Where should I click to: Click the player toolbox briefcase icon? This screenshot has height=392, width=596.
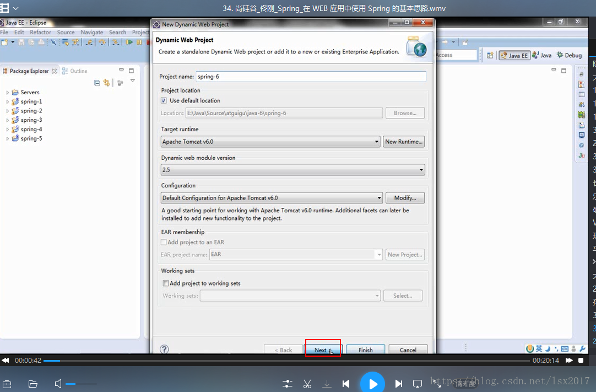[7, 384]
